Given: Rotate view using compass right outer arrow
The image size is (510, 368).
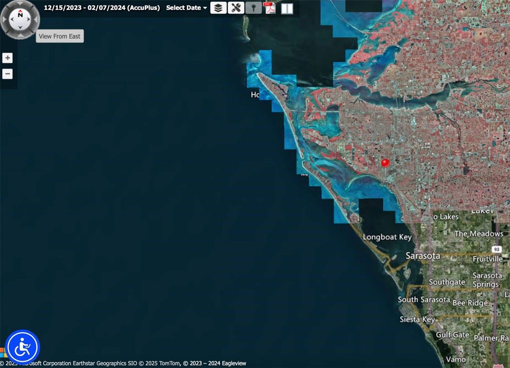Looking at the screenshot, I should coord(35,19).
